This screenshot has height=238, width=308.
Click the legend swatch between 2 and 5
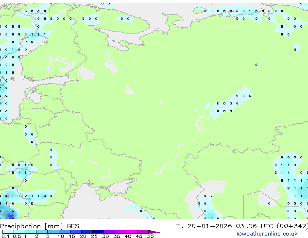42,232
